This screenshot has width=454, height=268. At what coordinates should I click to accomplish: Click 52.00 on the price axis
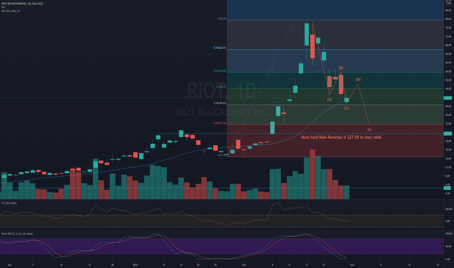448,80
